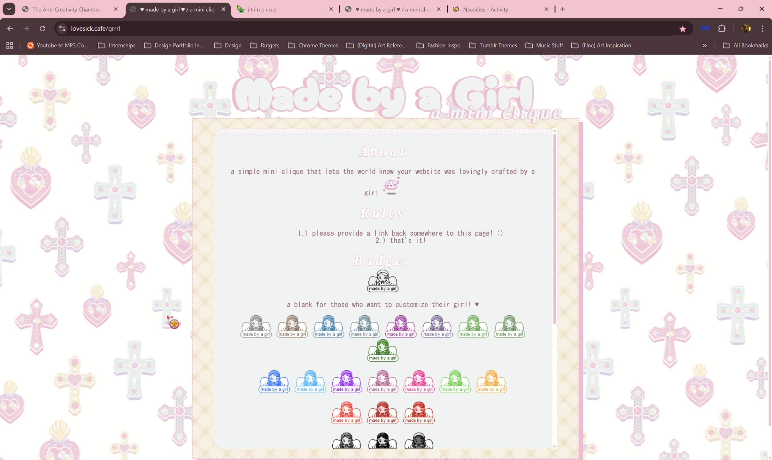Expand the tab search dropdown arrow
This screenshot has height=460, width=772.
(9, 9)
